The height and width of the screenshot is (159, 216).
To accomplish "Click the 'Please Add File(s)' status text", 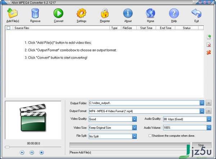I will [x=80, y=153].
